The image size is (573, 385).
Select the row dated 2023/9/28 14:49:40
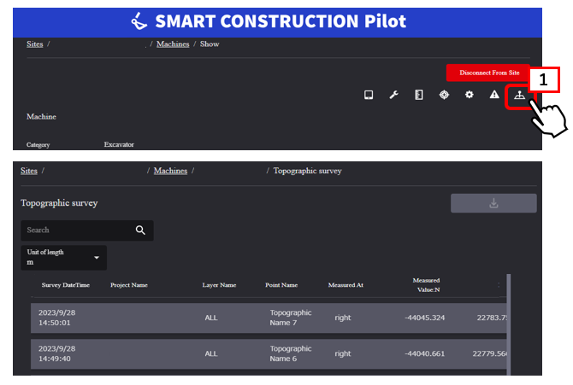[269, 354]
